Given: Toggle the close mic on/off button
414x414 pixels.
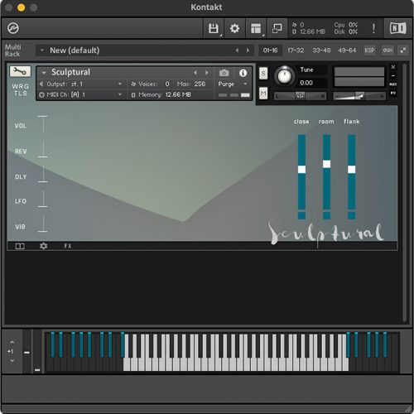Looking at the screenshot, I should 301,215.
